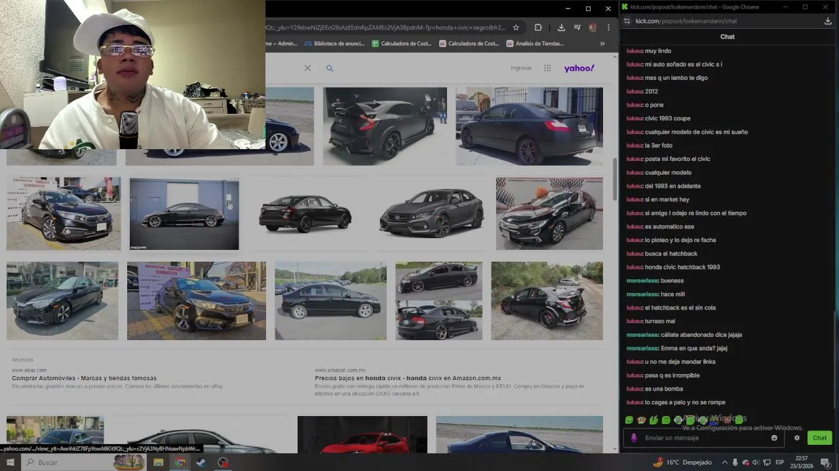Open the Amazon.com.mx Precios bajos ad link
Viewport: 839px width, 471px height.
point(408,378)
